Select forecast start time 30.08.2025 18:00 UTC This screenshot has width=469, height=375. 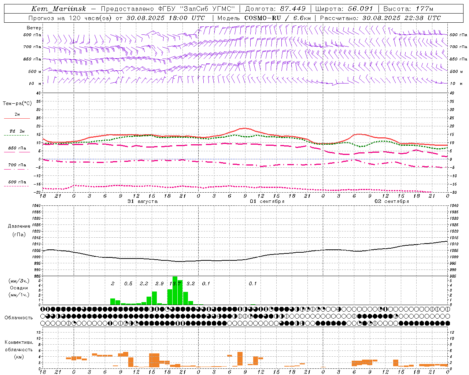point(166,18)
